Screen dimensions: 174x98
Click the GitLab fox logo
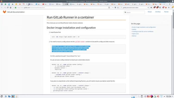[x=4, y=12]
